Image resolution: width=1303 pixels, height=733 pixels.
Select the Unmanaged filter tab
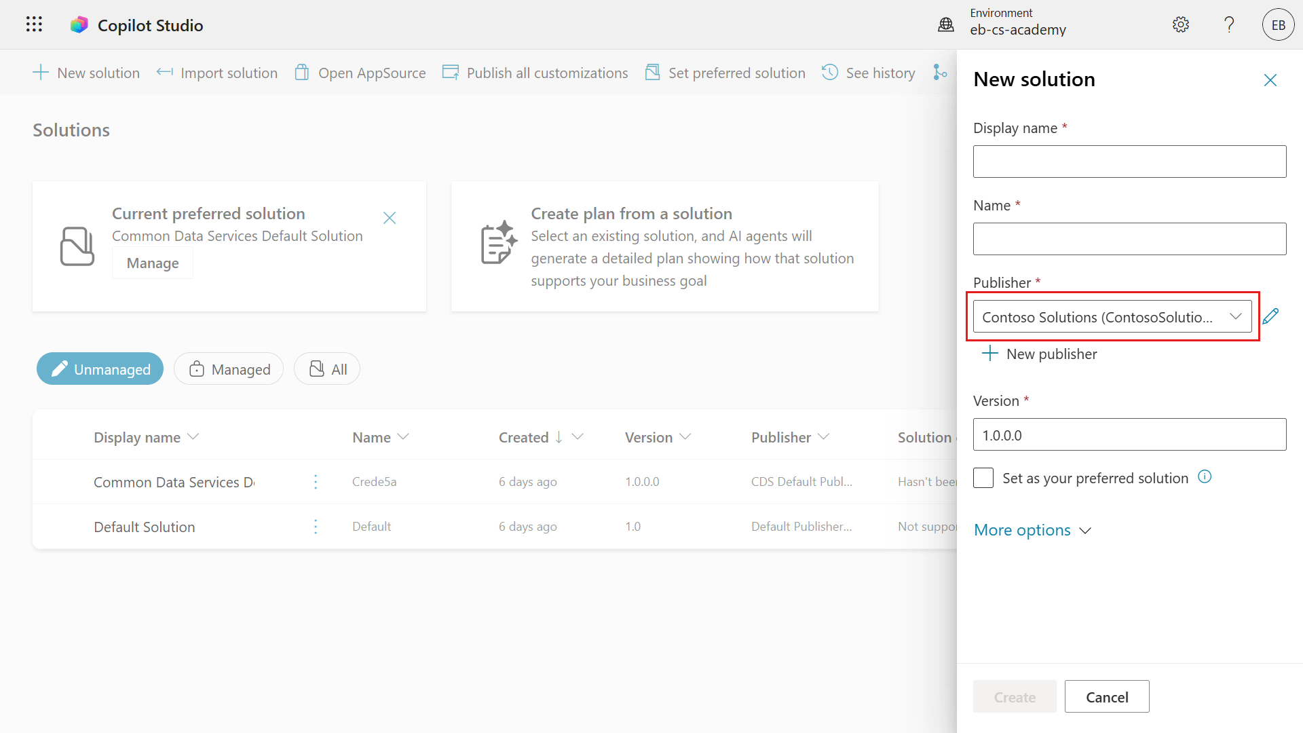pos(100,369)
